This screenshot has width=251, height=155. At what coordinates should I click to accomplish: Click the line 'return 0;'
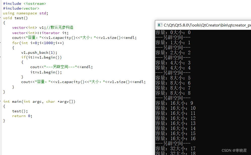pos(22,116)
